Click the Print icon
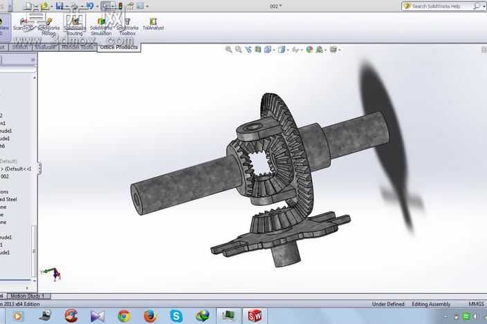The width and height of the screenshot is (487, 324). tap(75, 6)
